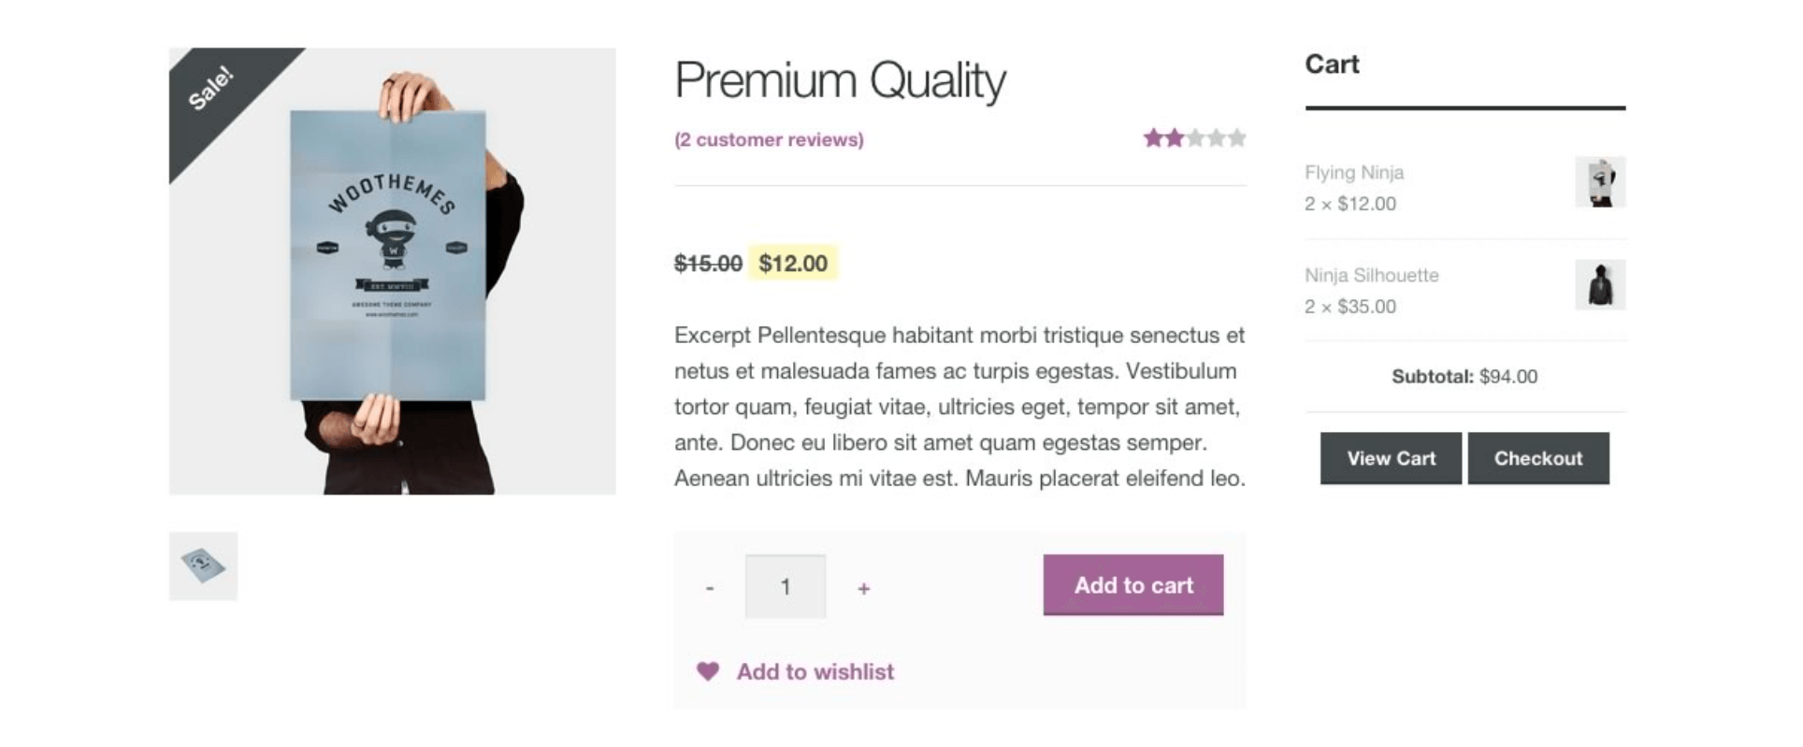1803x747 pixels.
Task: Click the highlighted $12.00 sale price
Action: (x=793, y=263)
